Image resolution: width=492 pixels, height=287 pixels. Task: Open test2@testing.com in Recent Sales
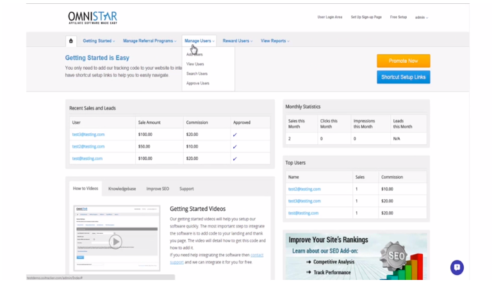(88, 147)
